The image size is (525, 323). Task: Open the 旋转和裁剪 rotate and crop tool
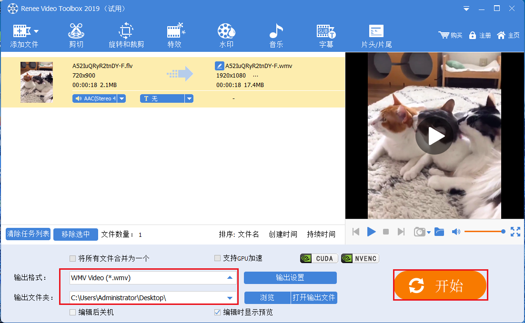[126, 36]
